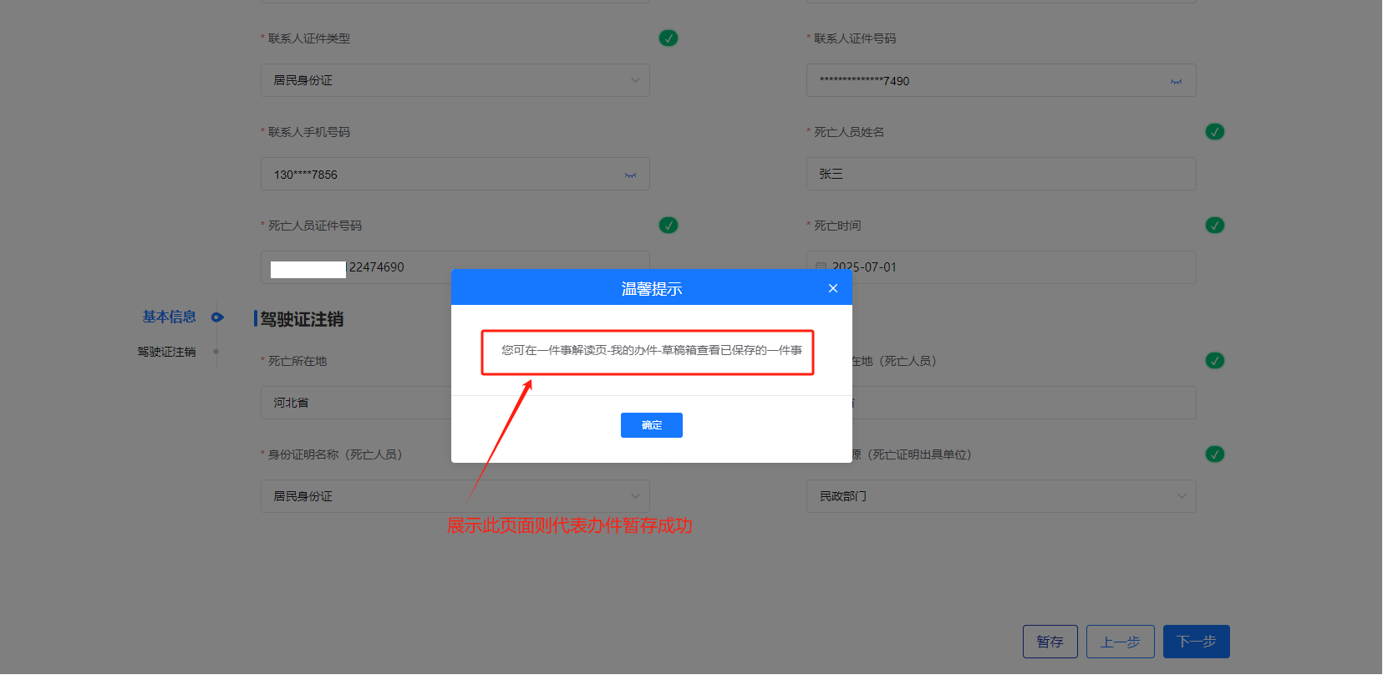The height and width of the screenshot is (675, 1383).
Task: Toggle visibility of masked 联系人证件号码
Action: [1176, 81]
